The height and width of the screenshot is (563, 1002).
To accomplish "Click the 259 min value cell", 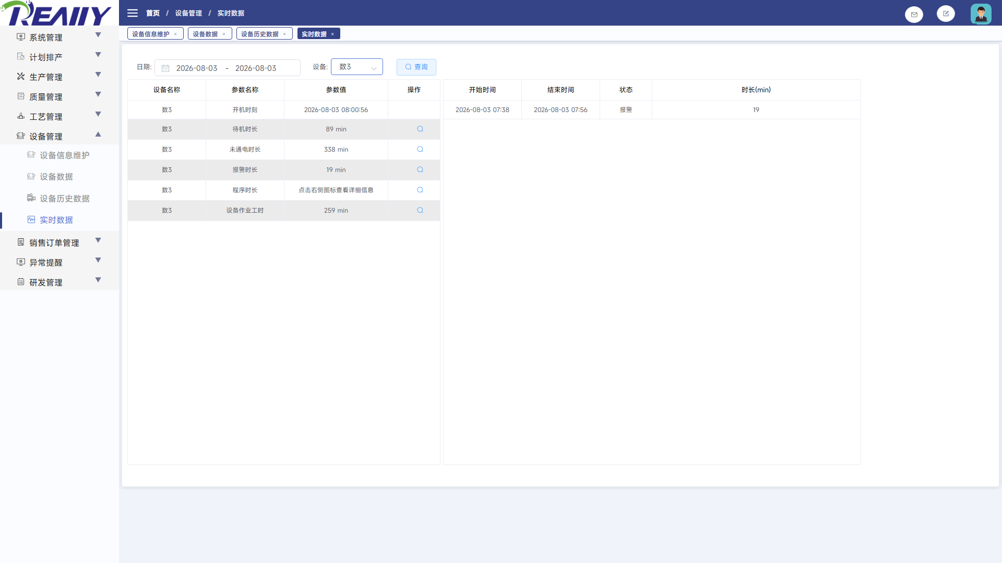I will (x=336, y=210).
